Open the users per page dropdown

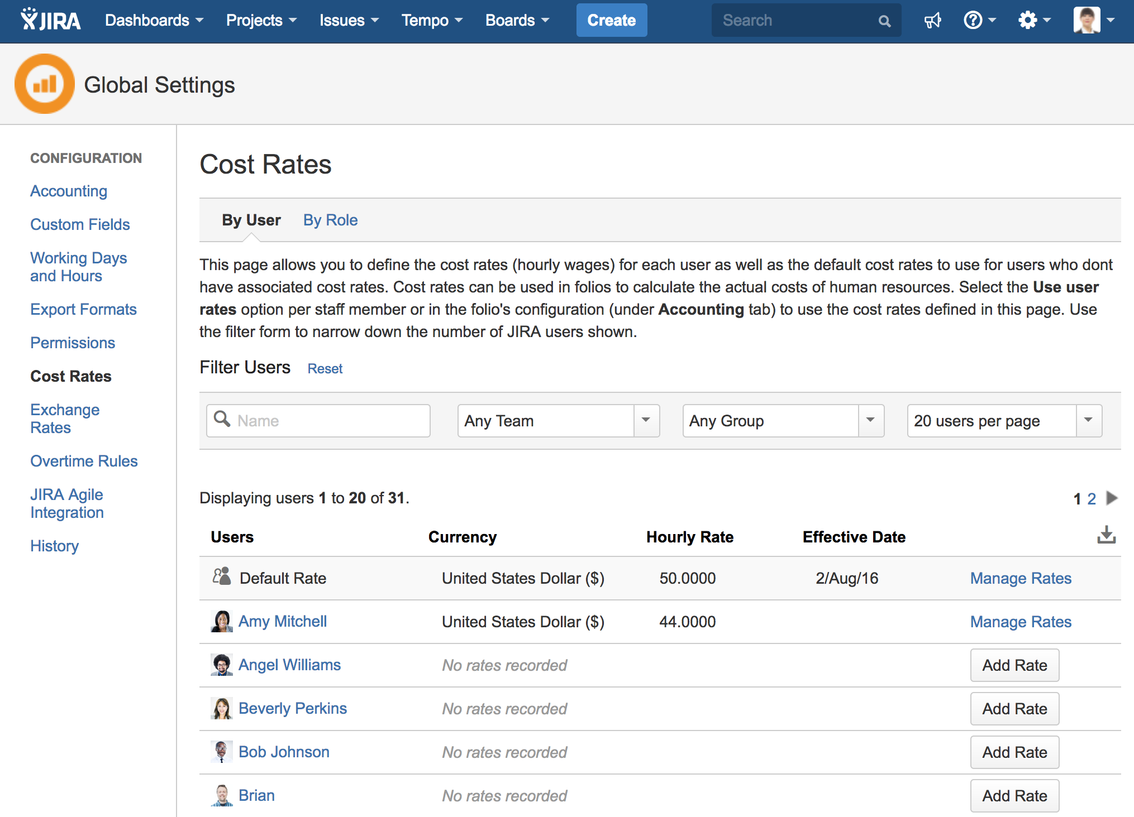click(x=1088, y=420)
